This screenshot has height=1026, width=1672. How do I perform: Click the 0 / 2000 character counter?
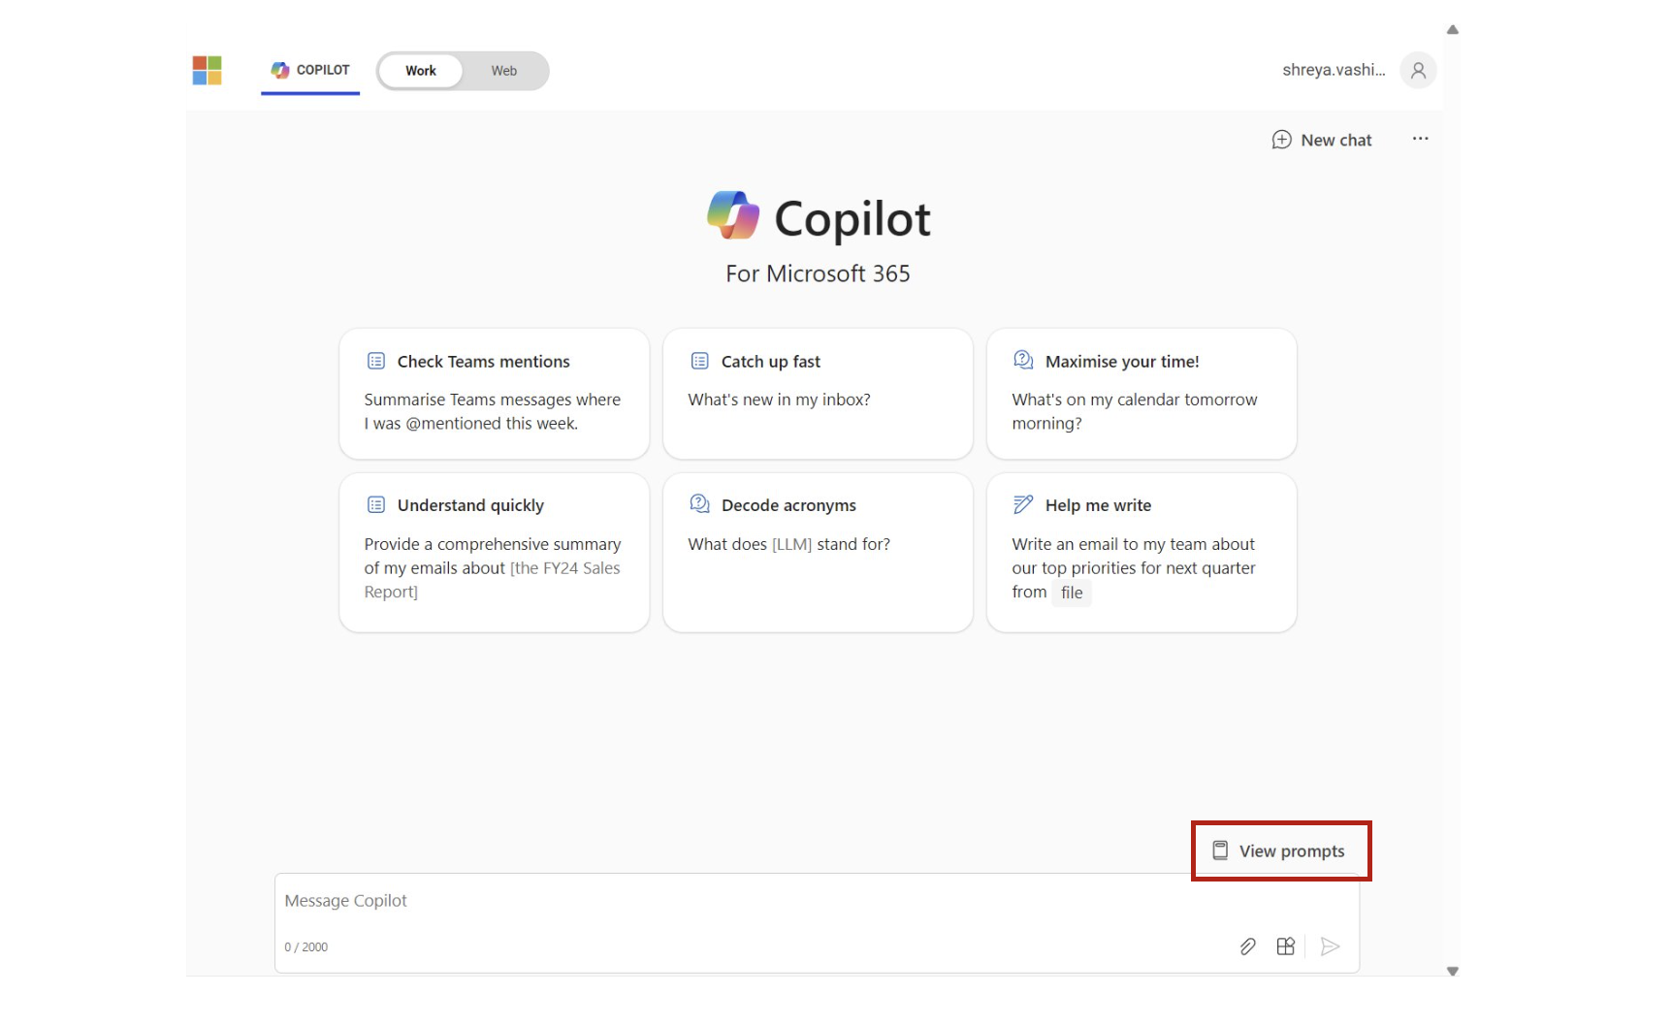coord(305,947)
